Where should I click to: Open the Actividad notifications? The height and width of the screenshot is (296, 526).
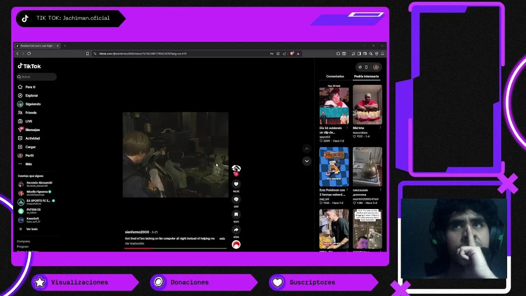(x=29, y=139)
